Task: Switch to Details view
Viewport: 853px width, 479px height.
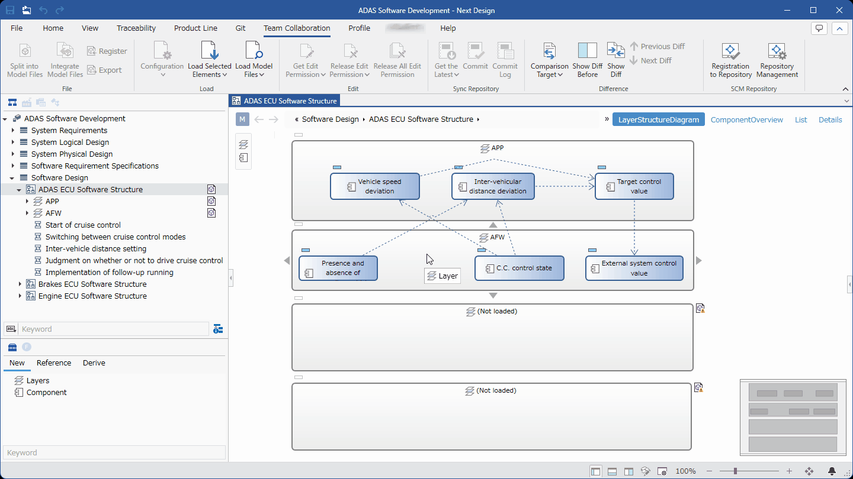Action: click(x=830, y=119)
